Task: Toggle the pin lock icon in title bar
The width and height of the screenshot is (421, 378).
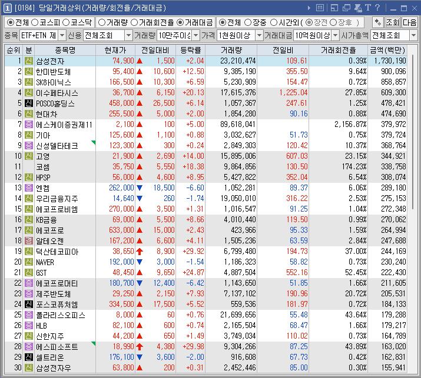Action: [x=358, y=8]
